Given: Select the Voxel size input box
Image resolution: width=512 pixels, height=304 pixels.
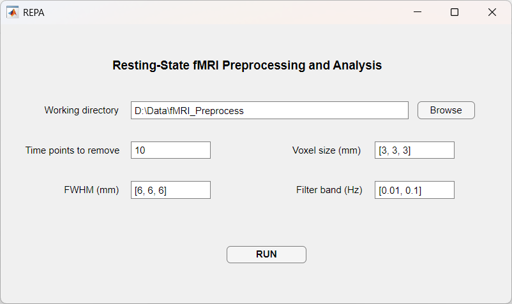Looking at the screenshot, I should click(x=414, y=150).
